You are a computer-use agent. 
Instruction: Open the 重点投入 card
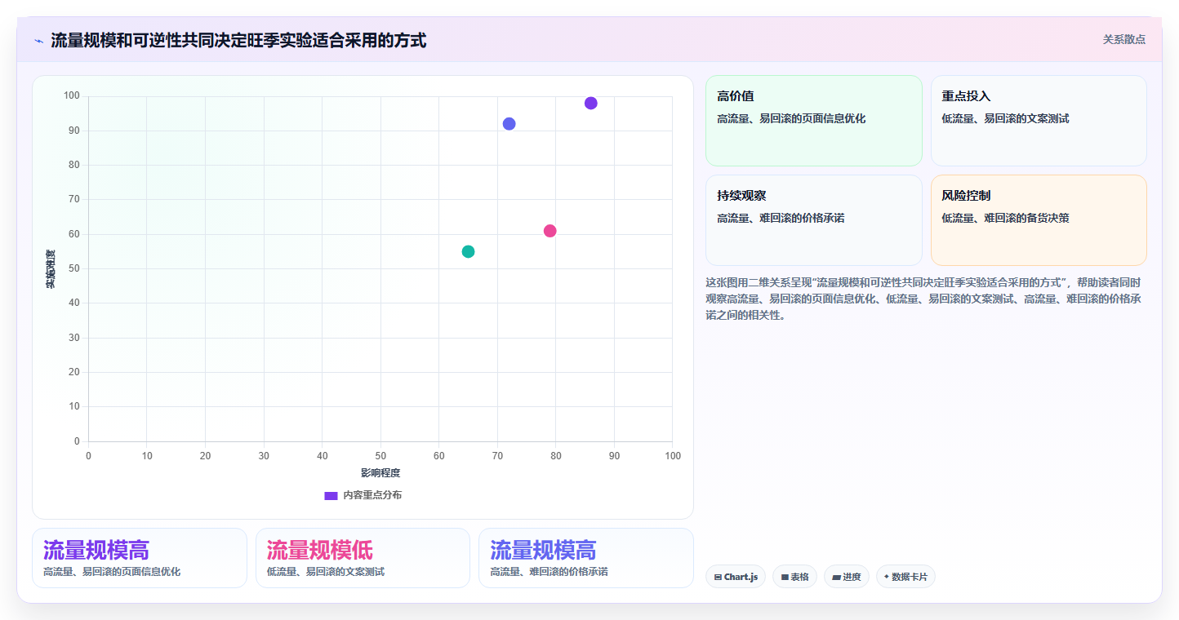tap(1039, 121)
